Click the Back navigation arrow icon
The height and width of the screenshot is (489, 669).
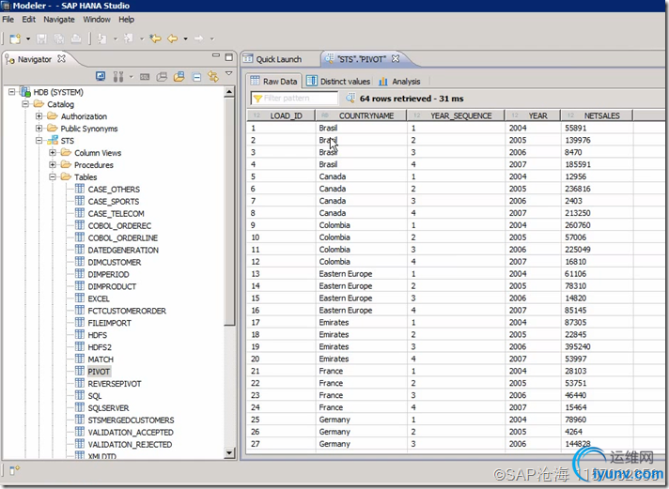[173, 38]
